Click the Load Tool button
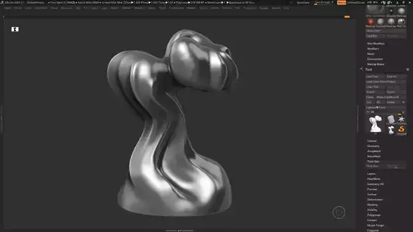 pos(375,76)
